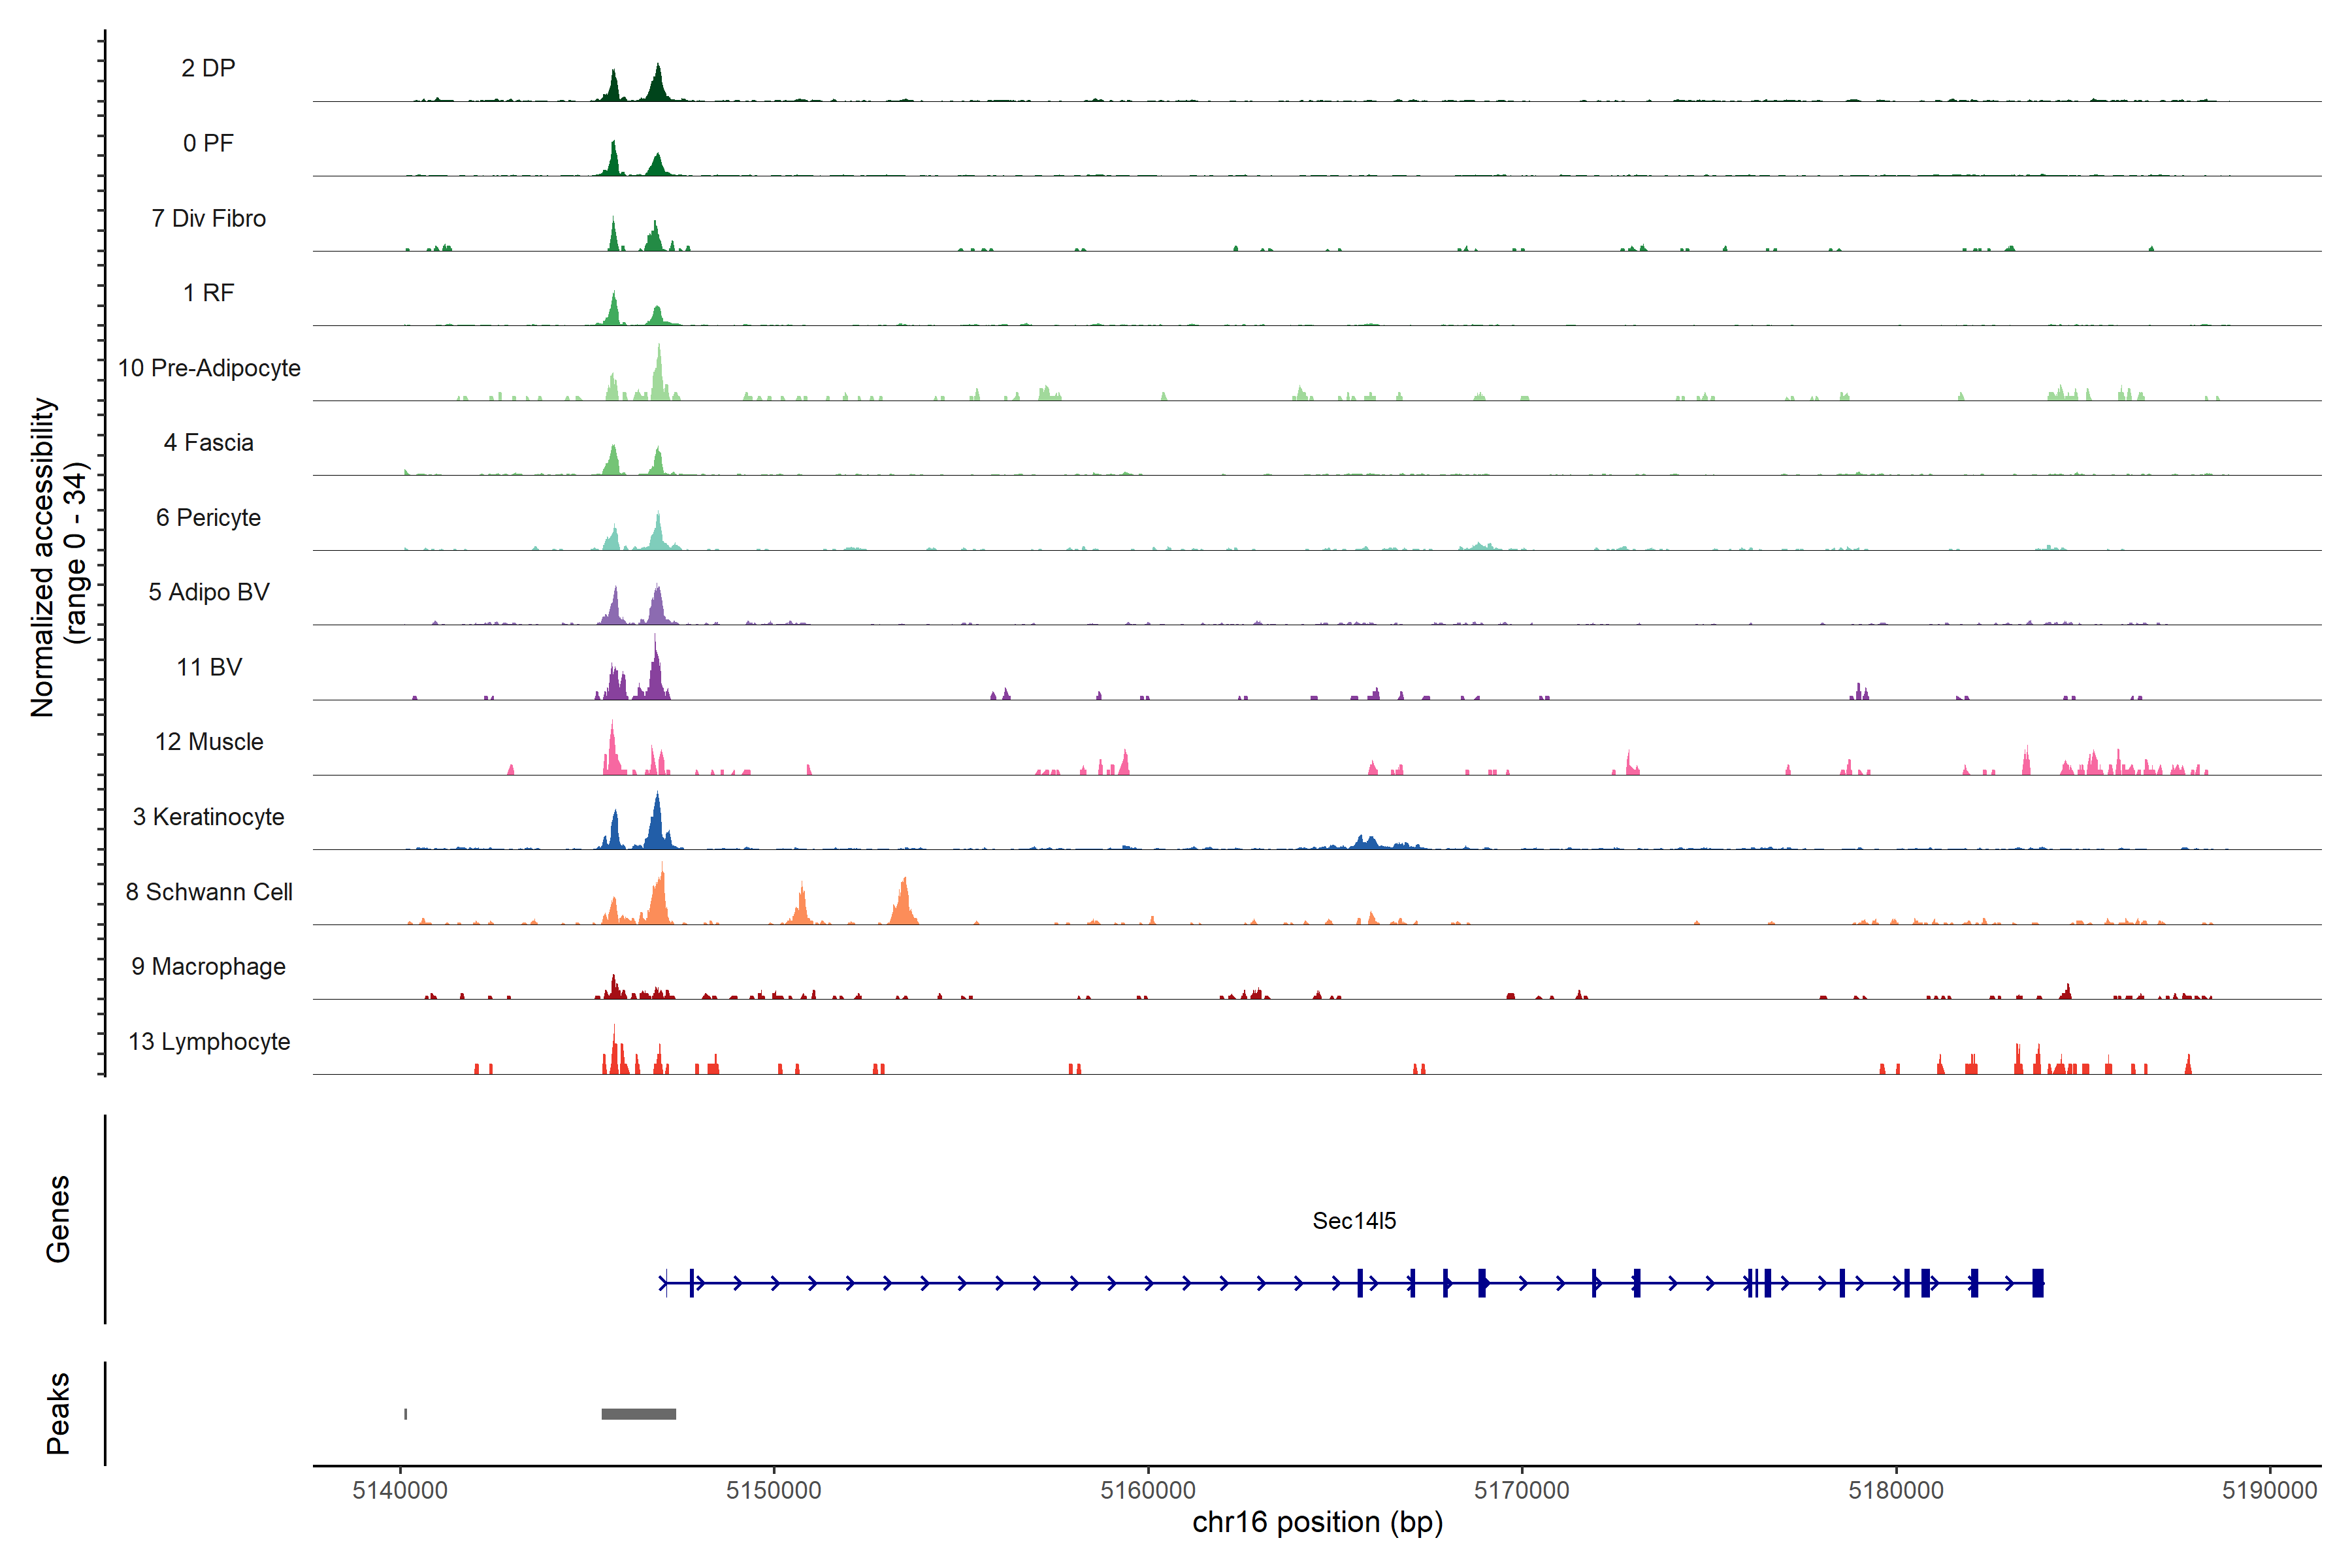Click the 3 Keratinocyte track label

pyautogui.click(x=208, y=817)
